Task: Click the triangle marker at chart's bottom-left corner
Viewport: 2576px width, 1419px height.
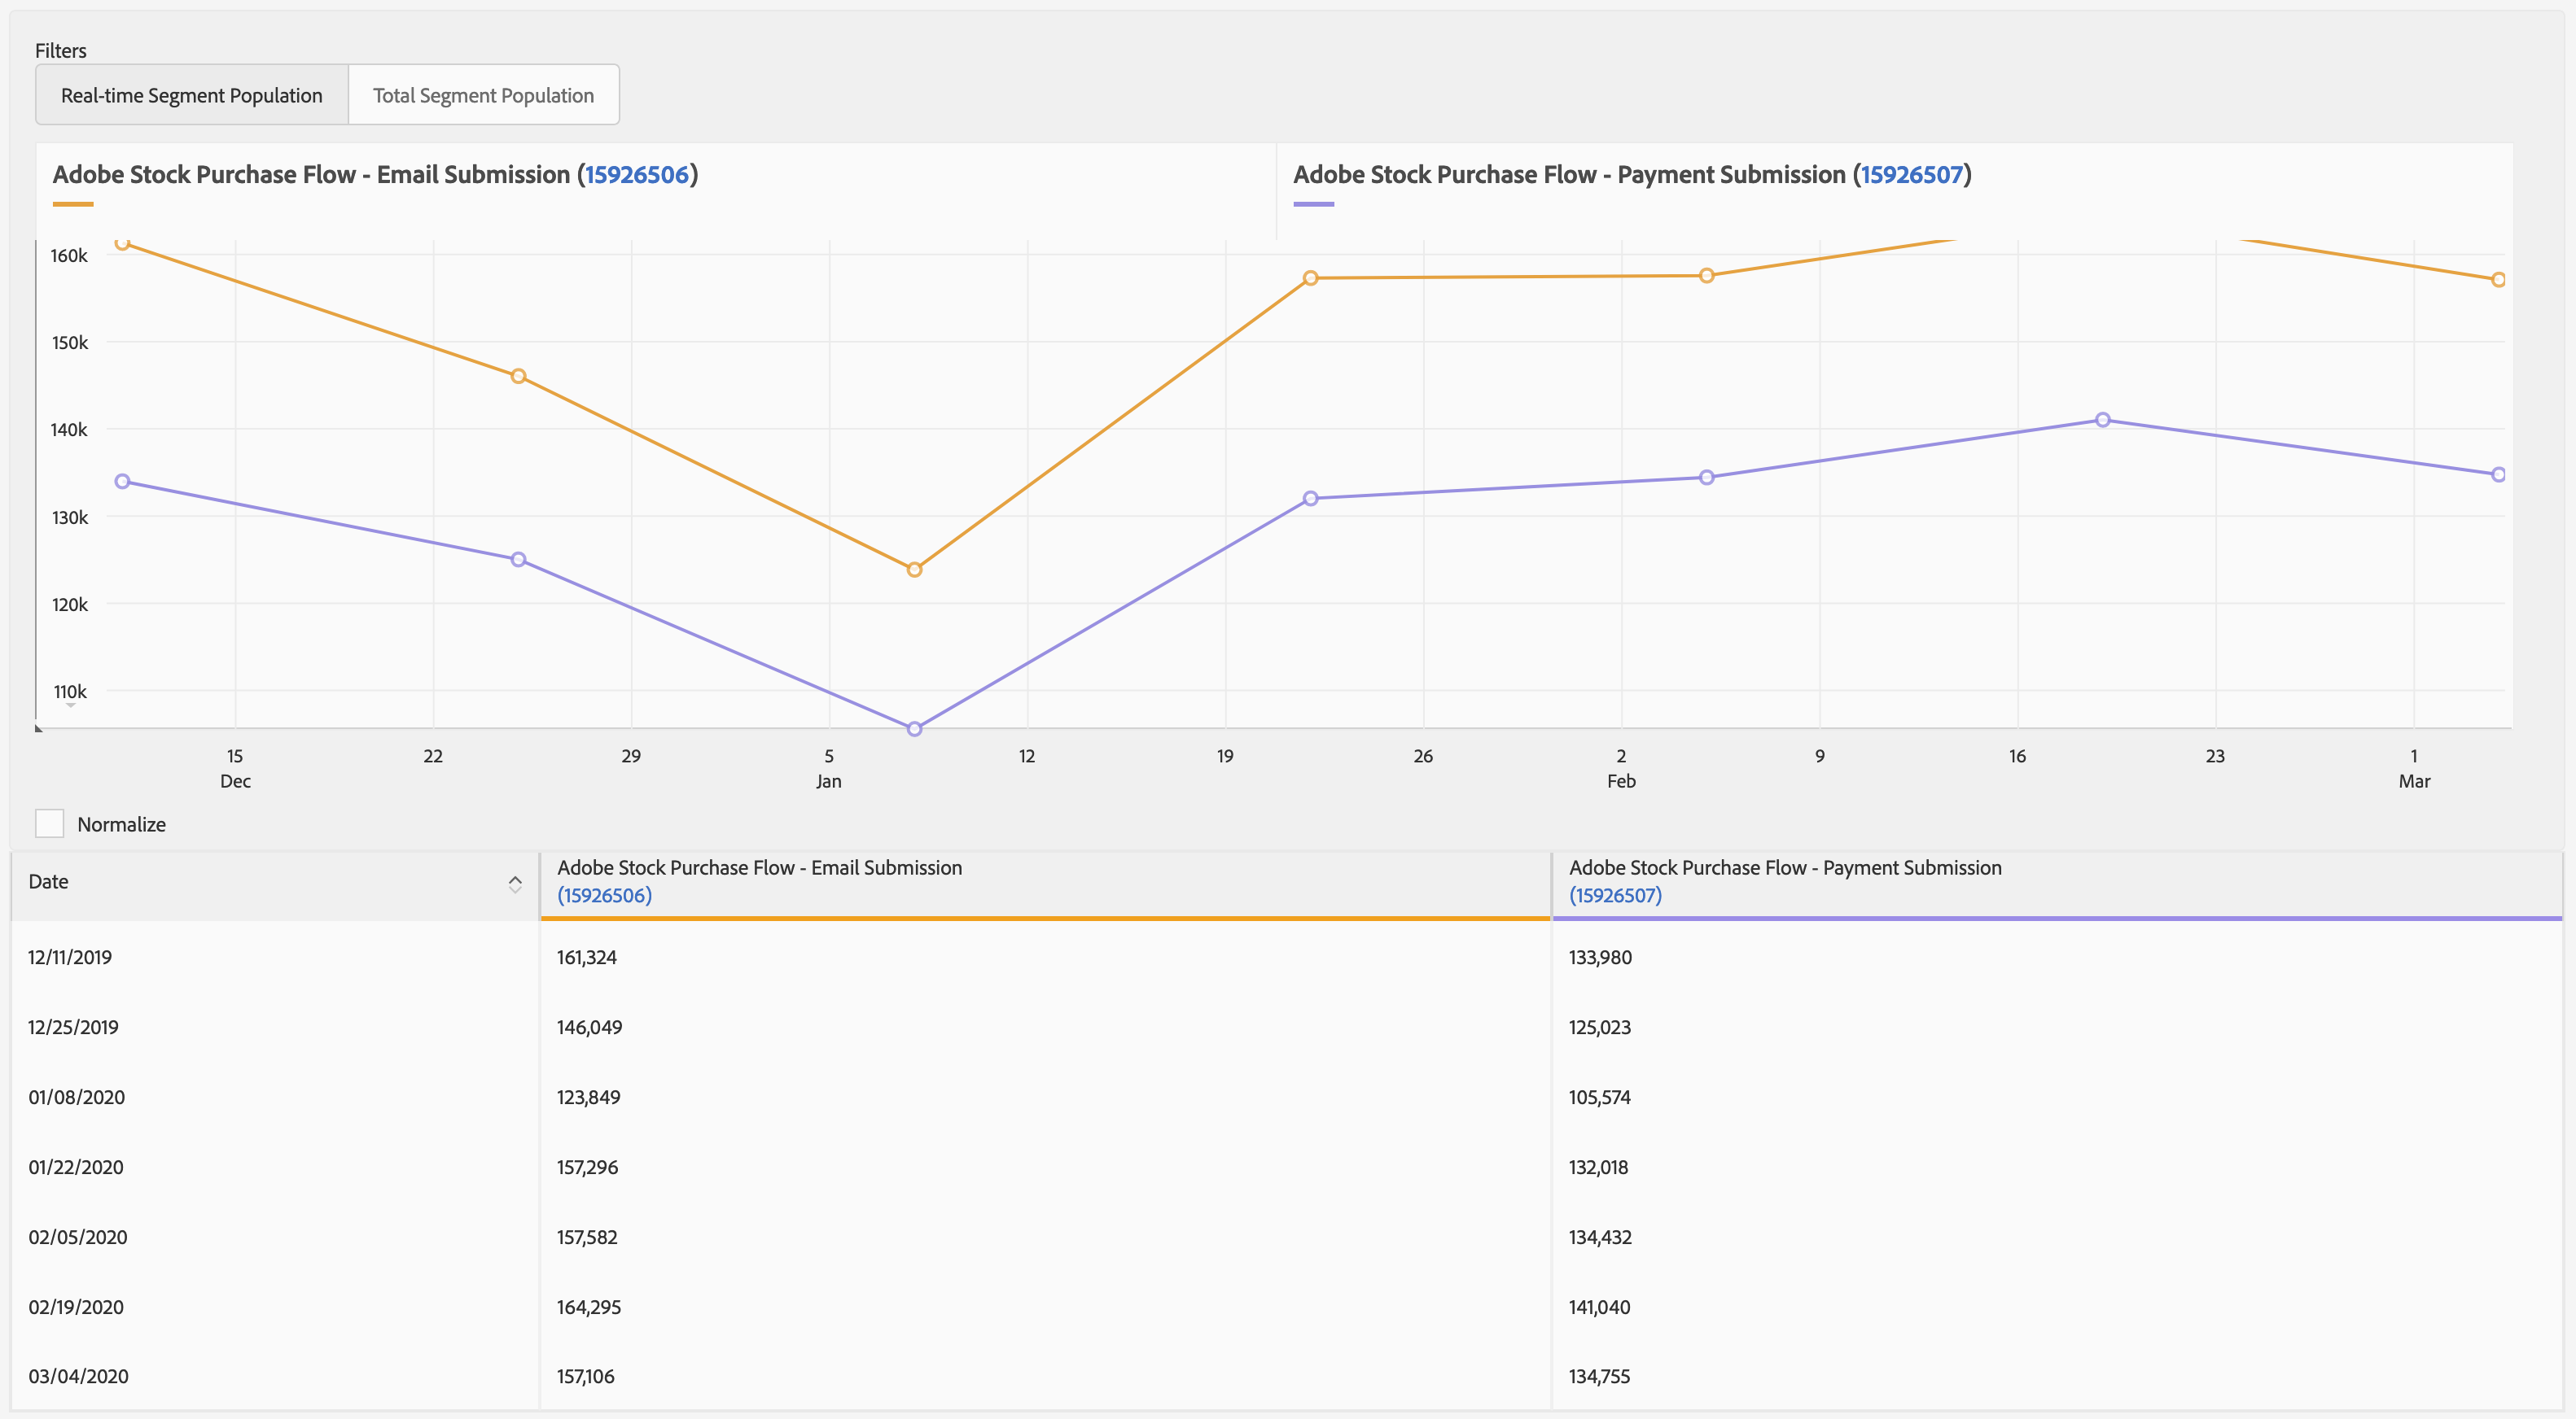Action: [39, 727]
